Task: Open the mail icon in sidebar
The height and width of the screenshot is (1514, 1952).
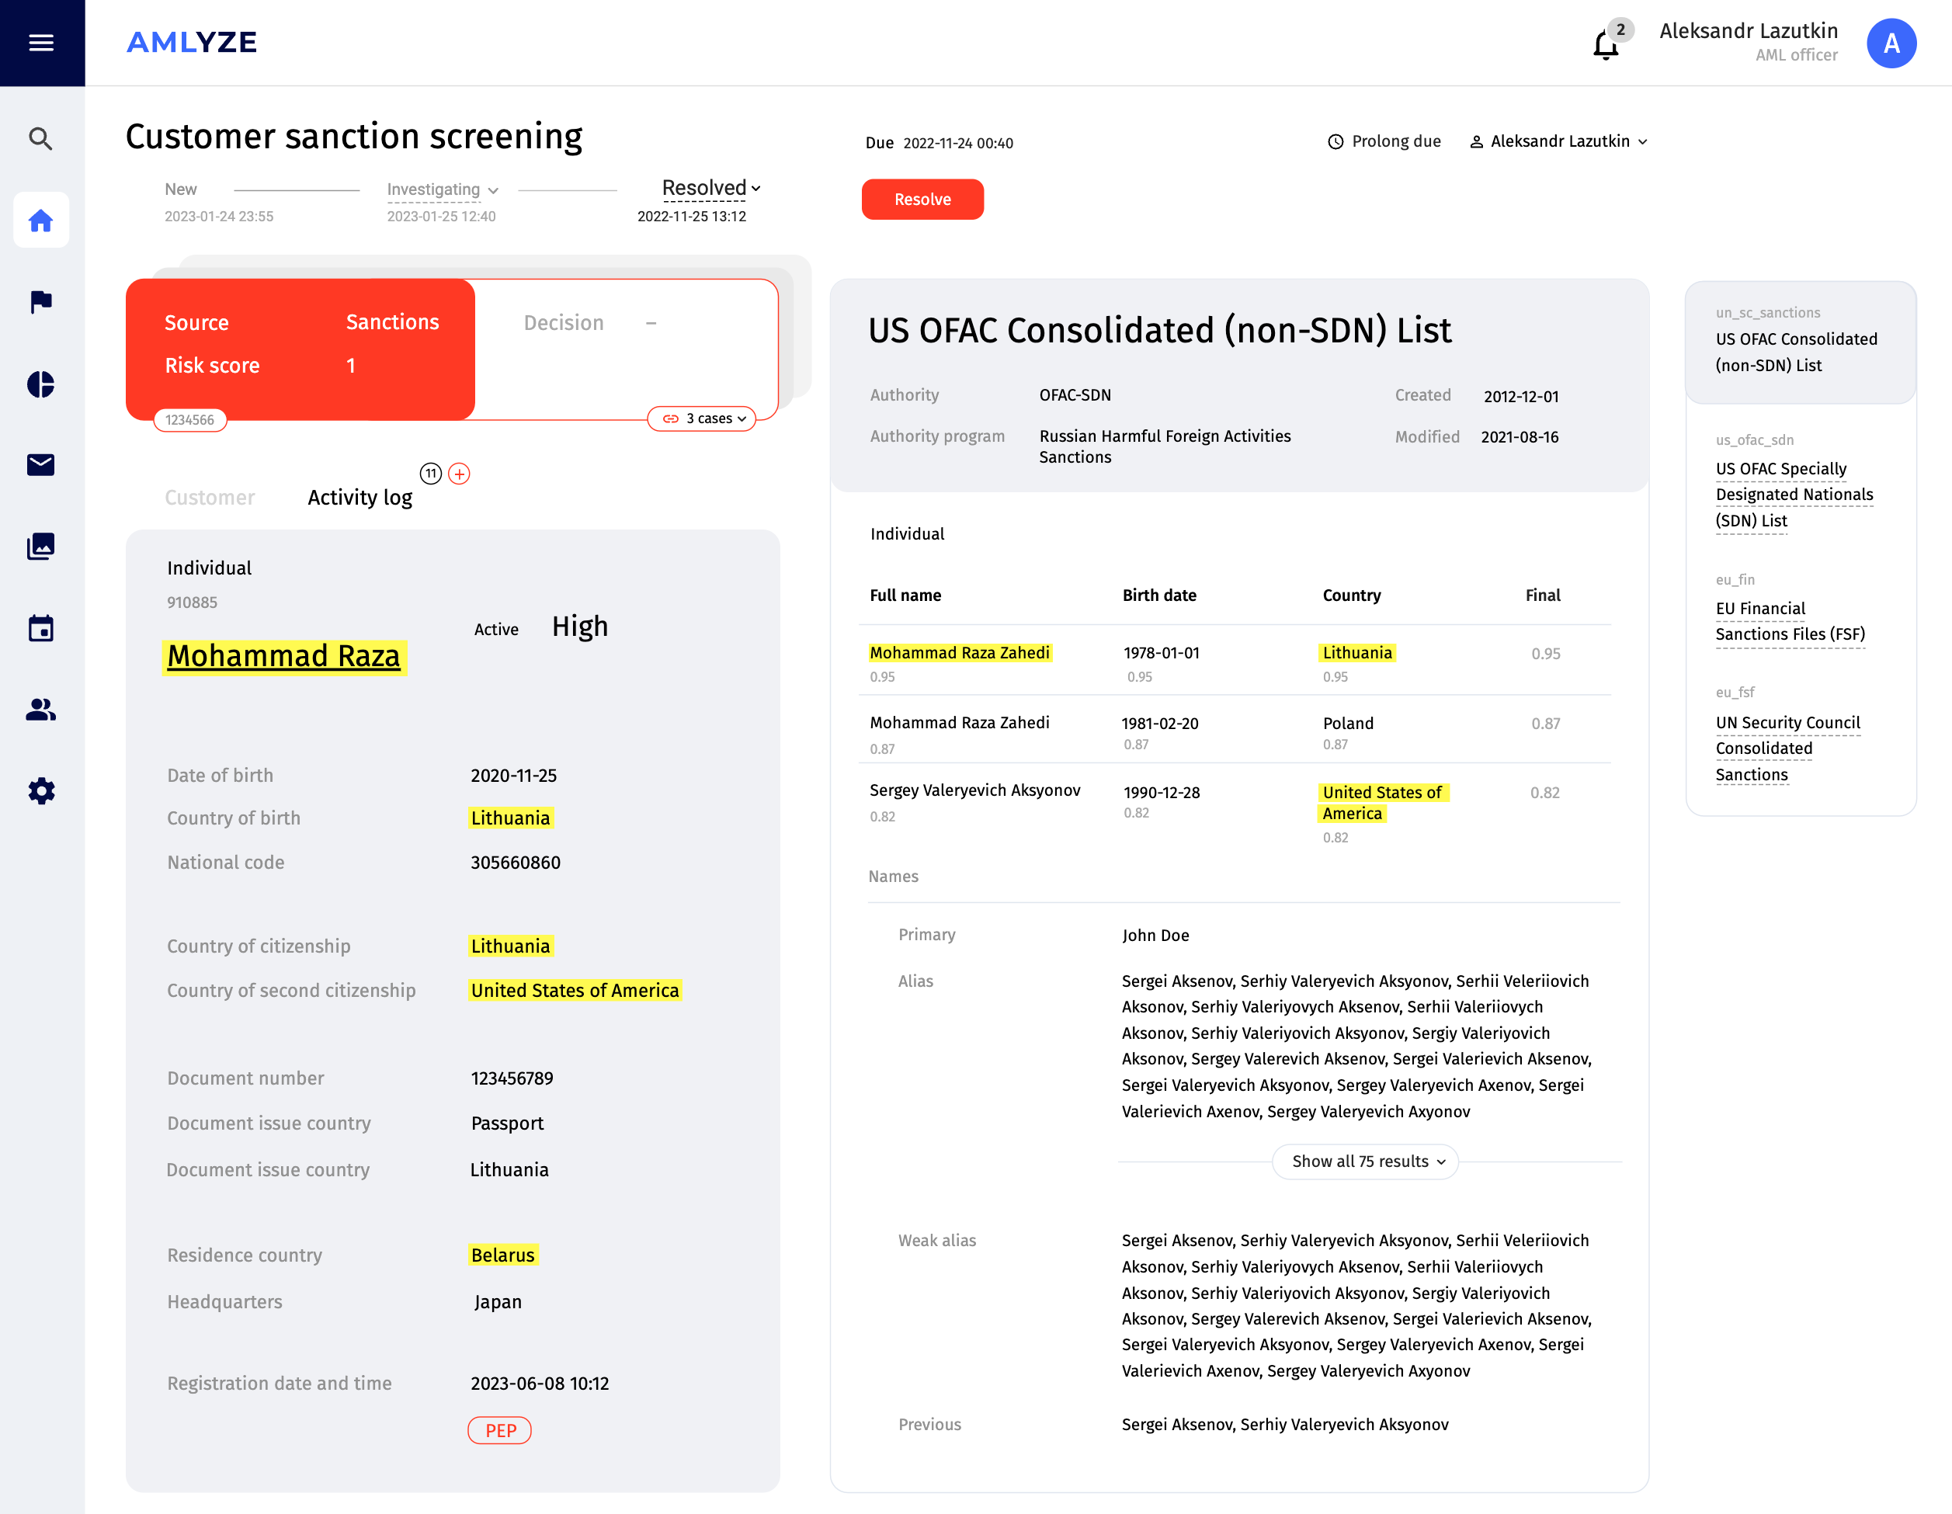Action: point(41,465)
